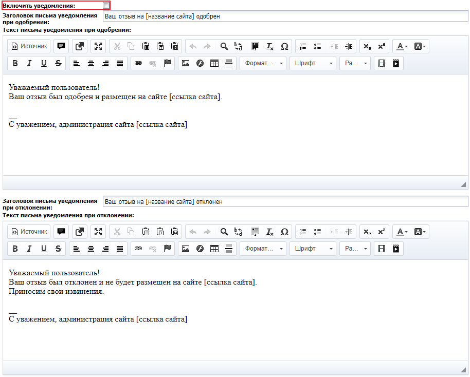Screen dimensions: 470x377
Task: Center-align text in the rejection editor
Action: [91, 249]
